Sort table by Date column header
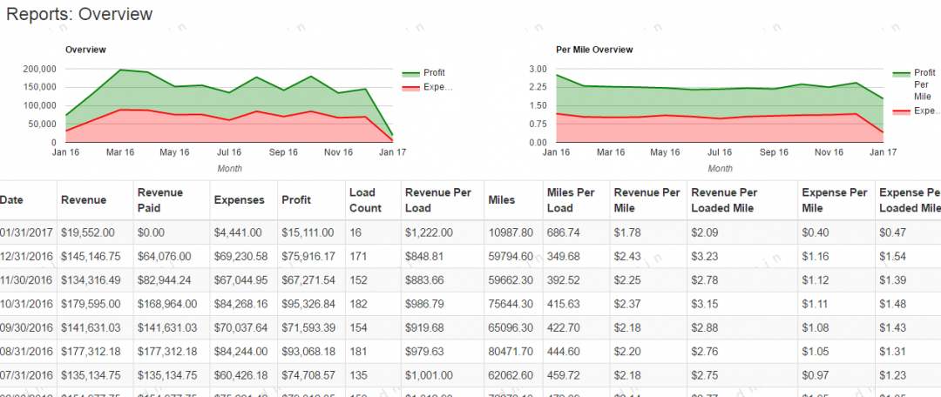The image size is (941, 397). [x=12, y=200]
